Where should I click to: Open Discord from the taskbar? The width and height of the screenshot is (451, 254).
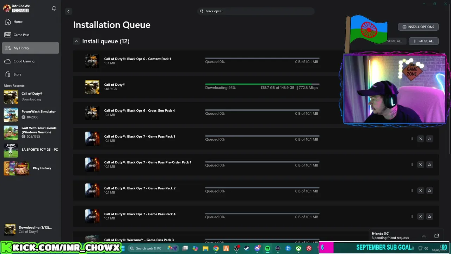click(x=258, y=248)
